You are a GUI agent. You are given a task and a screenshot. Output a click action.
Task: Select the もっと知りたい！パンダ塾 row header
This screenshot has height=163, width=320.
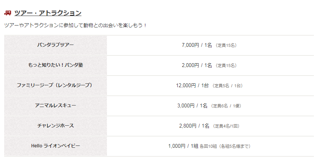tap(56, 65)
